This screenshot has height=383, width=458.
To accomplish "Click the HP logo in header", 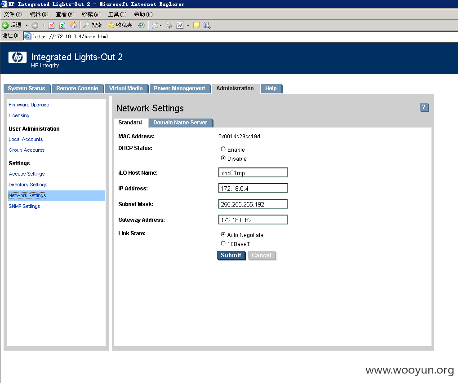I will (x=18, y=57).
